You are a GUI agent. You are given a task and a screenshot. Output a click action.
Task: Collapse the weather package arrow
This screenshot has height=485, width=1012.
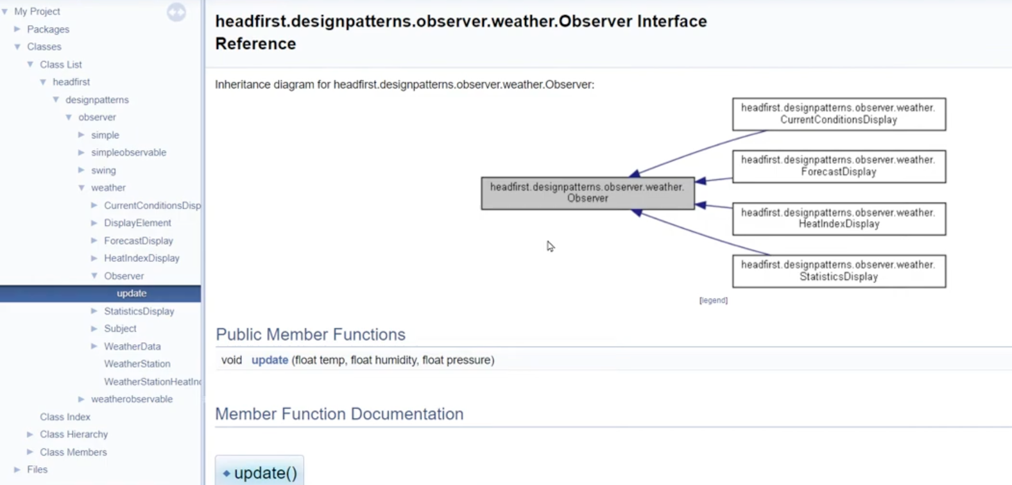(x=81, y=188)
